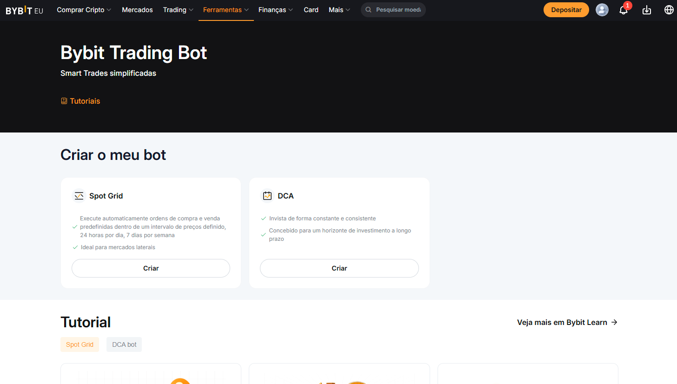Expand the Trading menu chevron
The height and width of the screenshot is (384, 677).
tap(191, 10)
